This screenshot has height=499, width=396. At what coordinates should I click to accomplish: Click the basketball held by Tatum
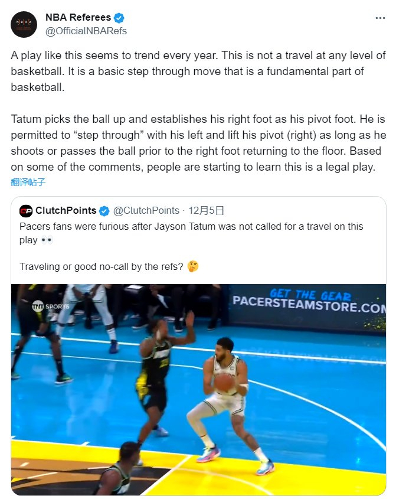point(224,383)
